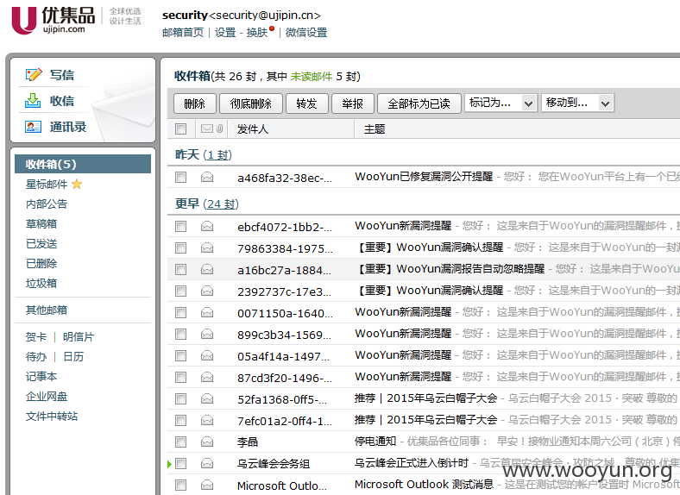Sort by the 主题 column header
This screenshot has height=495, width=680.
(x=375, y=128)
